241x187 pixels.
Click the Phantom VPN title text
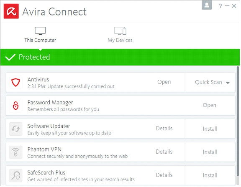point(44,149)
